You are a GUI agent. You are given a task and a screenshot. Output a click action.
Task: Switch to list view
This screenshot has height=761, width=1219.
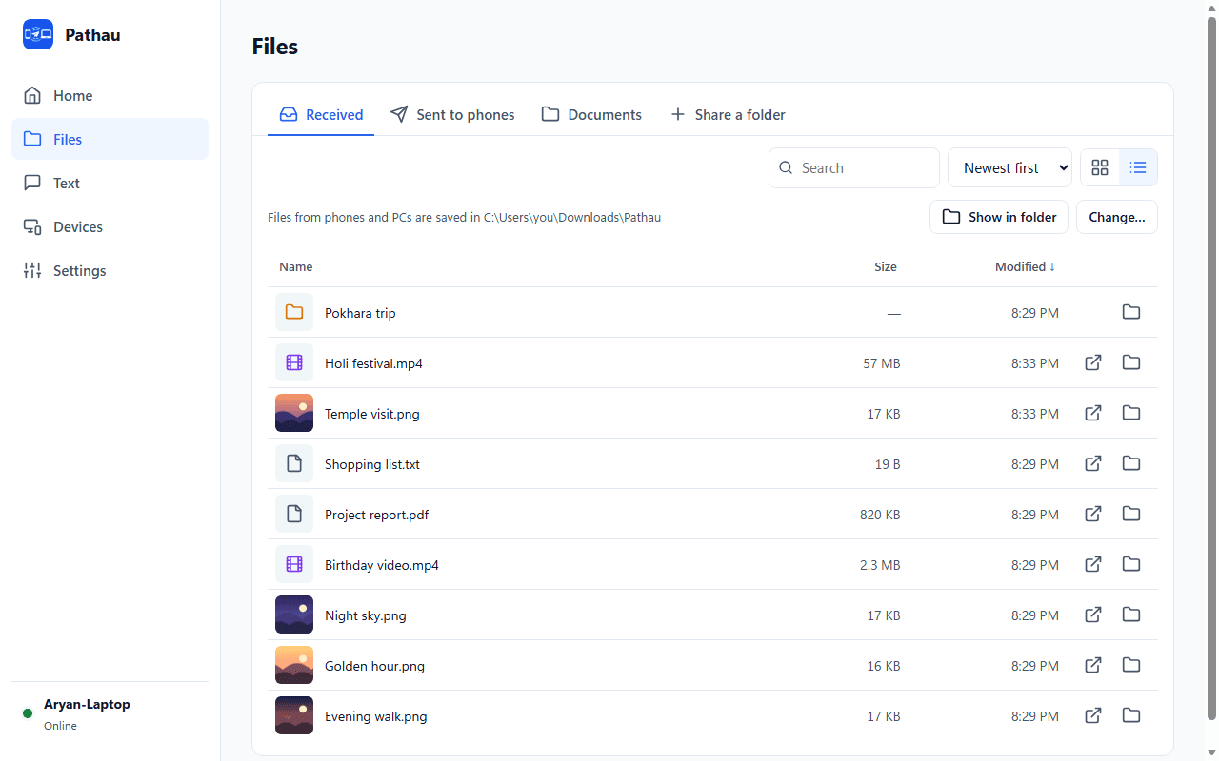(x=1138, y=167)
